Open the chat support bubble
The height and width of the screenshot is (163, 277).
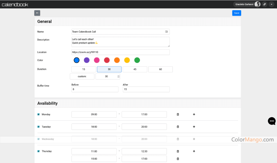(x=271, y=121)
